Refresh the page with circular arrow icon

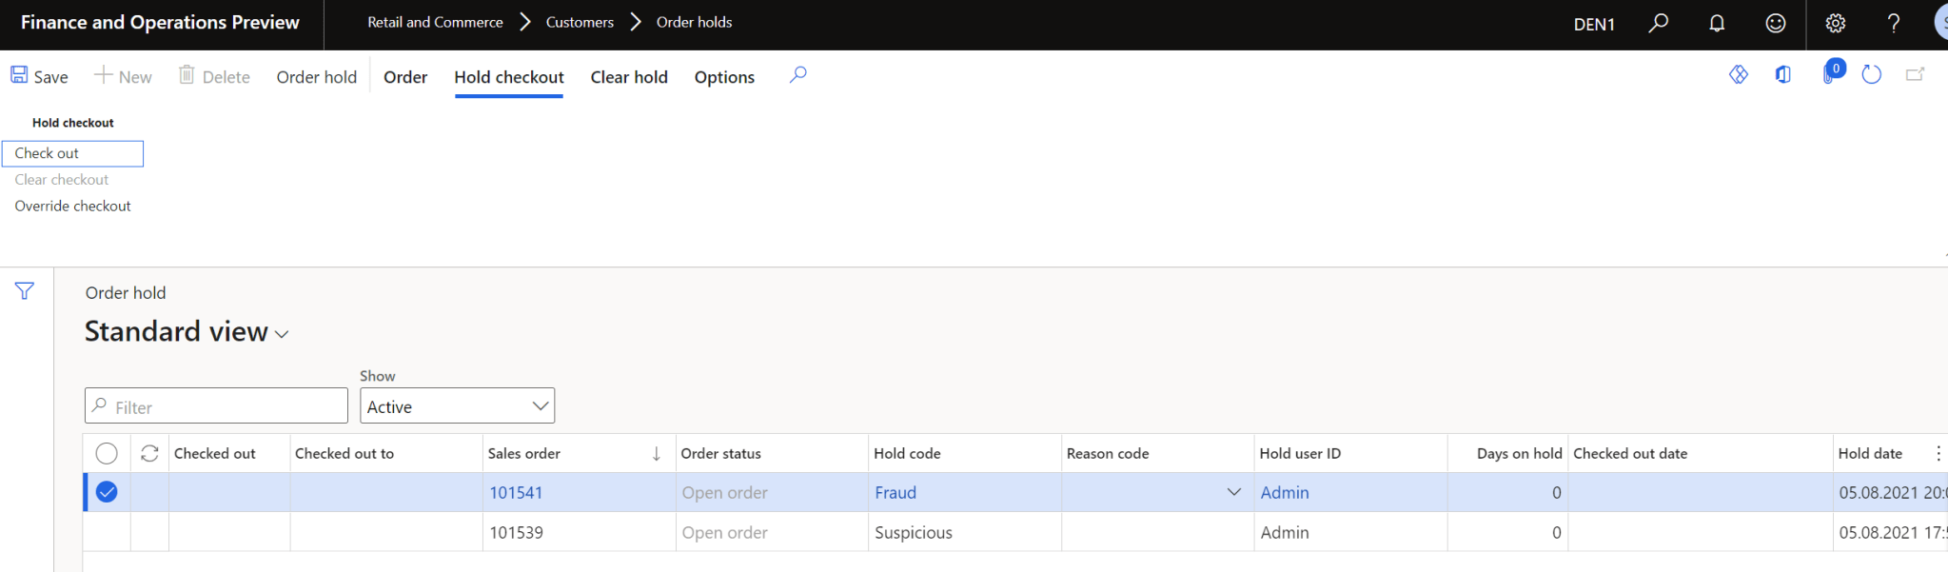tap(1871, 75)
